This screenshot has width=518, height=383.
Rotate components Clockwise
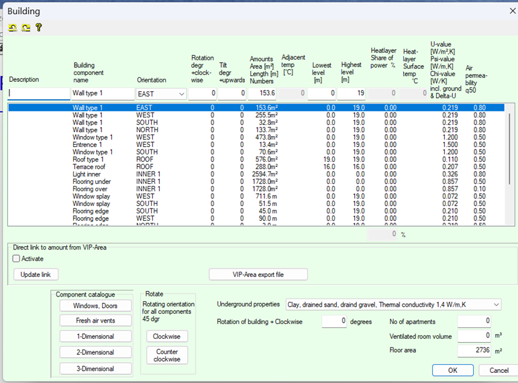click(166, 337)
